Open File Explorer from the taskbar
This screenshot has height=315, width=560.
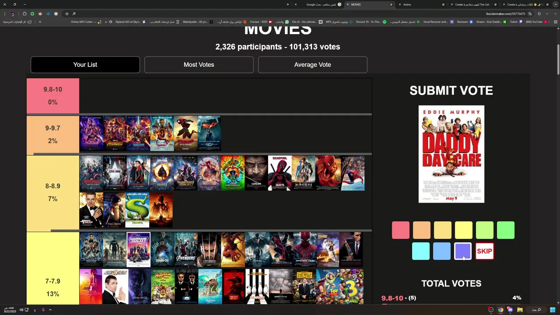(520, 310)
